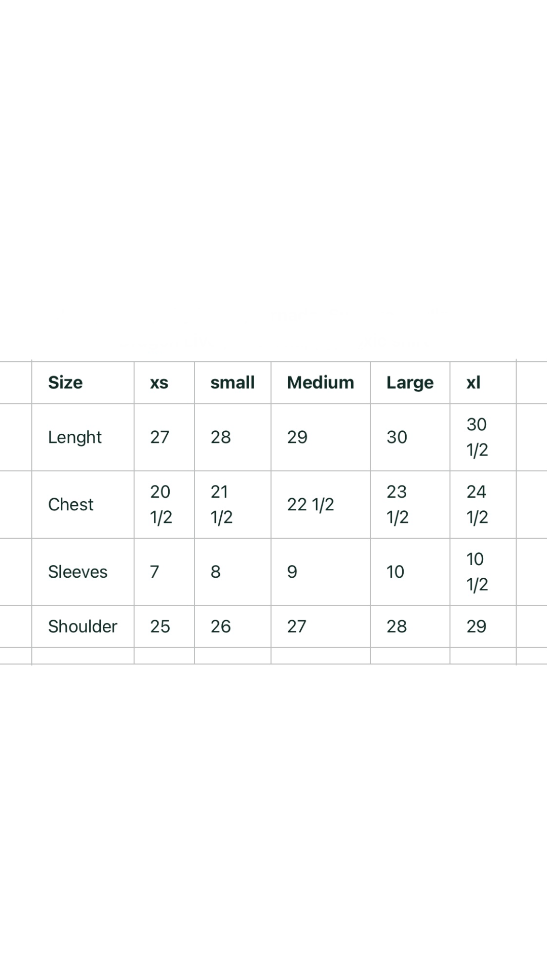547x973 pixels.
Task: Click the Lenght value for xs
Action: [160, 437]
